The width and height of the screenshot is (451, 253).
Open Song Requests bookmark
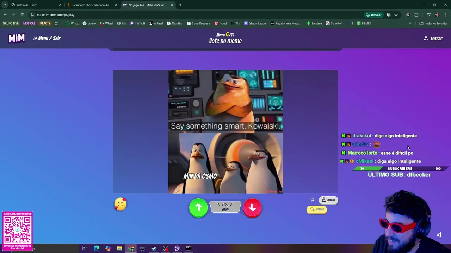198,24
